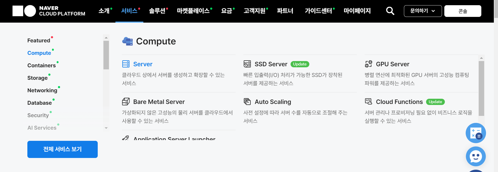Open the Server service link

tap(143, 64)
